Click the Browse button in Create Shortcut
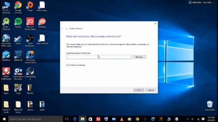This screenshot has width=218, height=122. tap(139, 57)
